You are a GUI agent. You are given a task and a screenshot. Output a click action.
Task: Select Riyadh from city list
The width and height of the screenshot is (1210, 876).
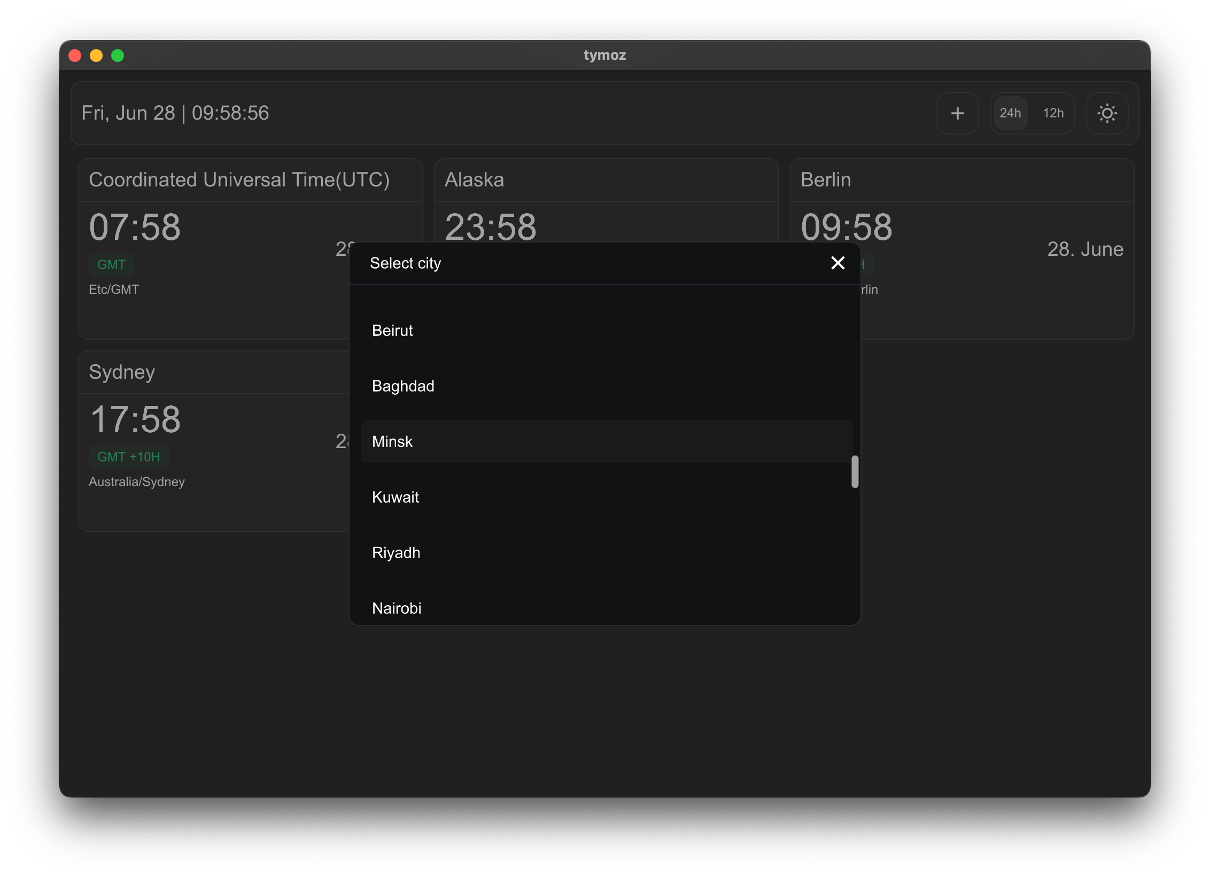coord(395,553)
